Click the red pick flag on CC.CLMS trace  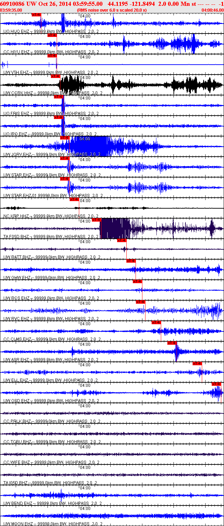pyautogui.click(x=156, y=323)
